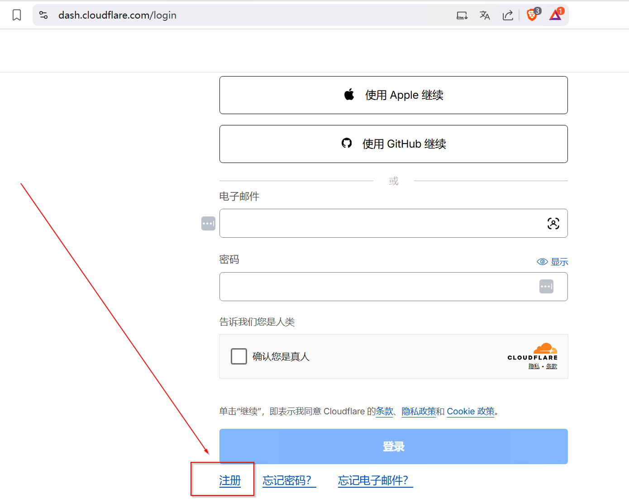Viewport: 629px width, 499px height.
Task: Open Brave Shields lion icon
Action: [533, 14]
